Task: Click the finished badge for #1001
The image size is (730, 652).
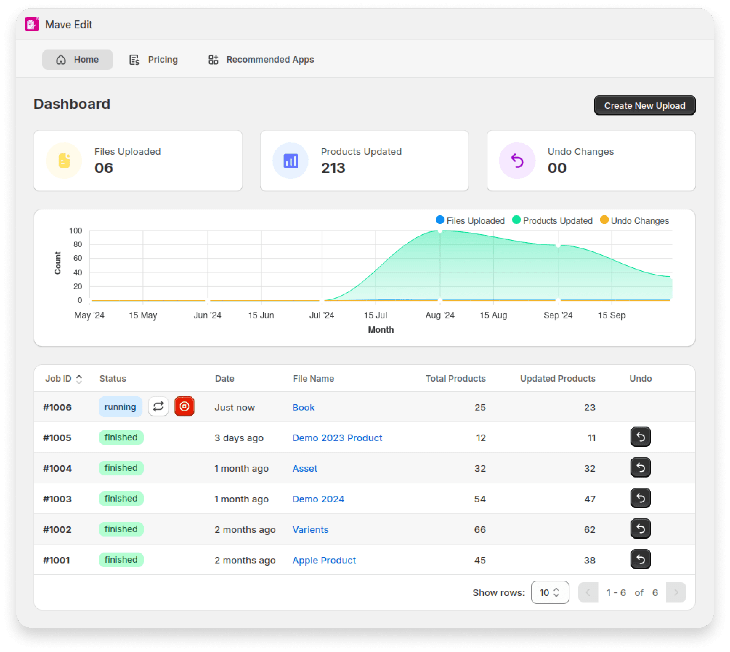Action: (x=121, y=560)
